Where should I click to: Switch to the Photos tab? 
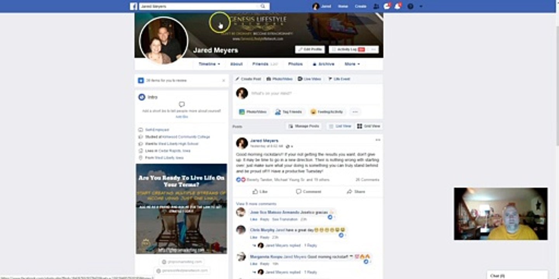click(295, 64)
